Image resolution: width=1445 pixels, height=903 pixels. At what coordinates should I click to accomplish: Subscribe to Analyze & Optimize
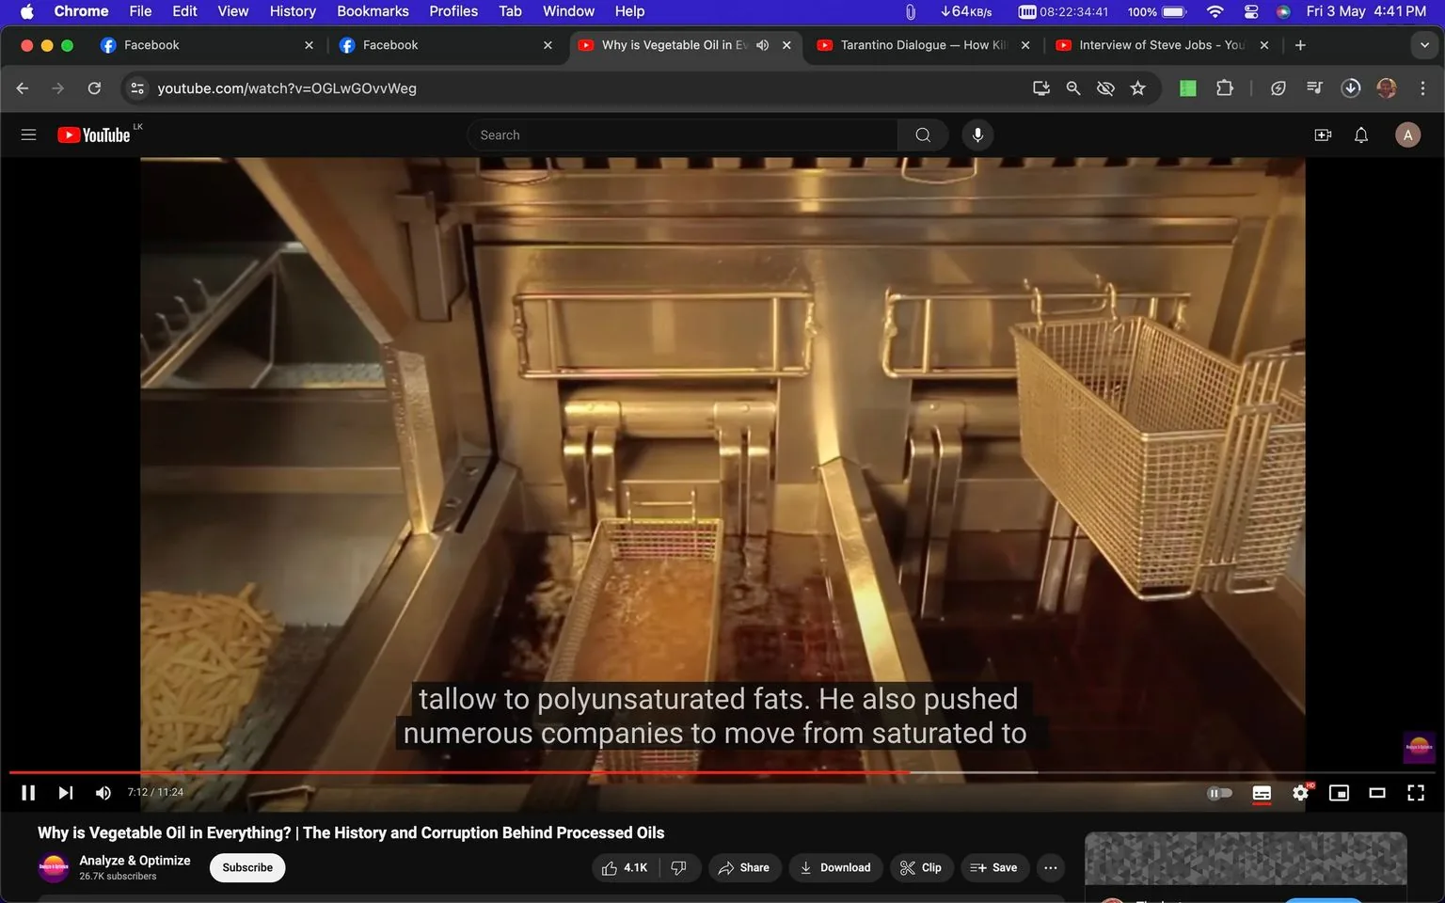tap(246, 867)
